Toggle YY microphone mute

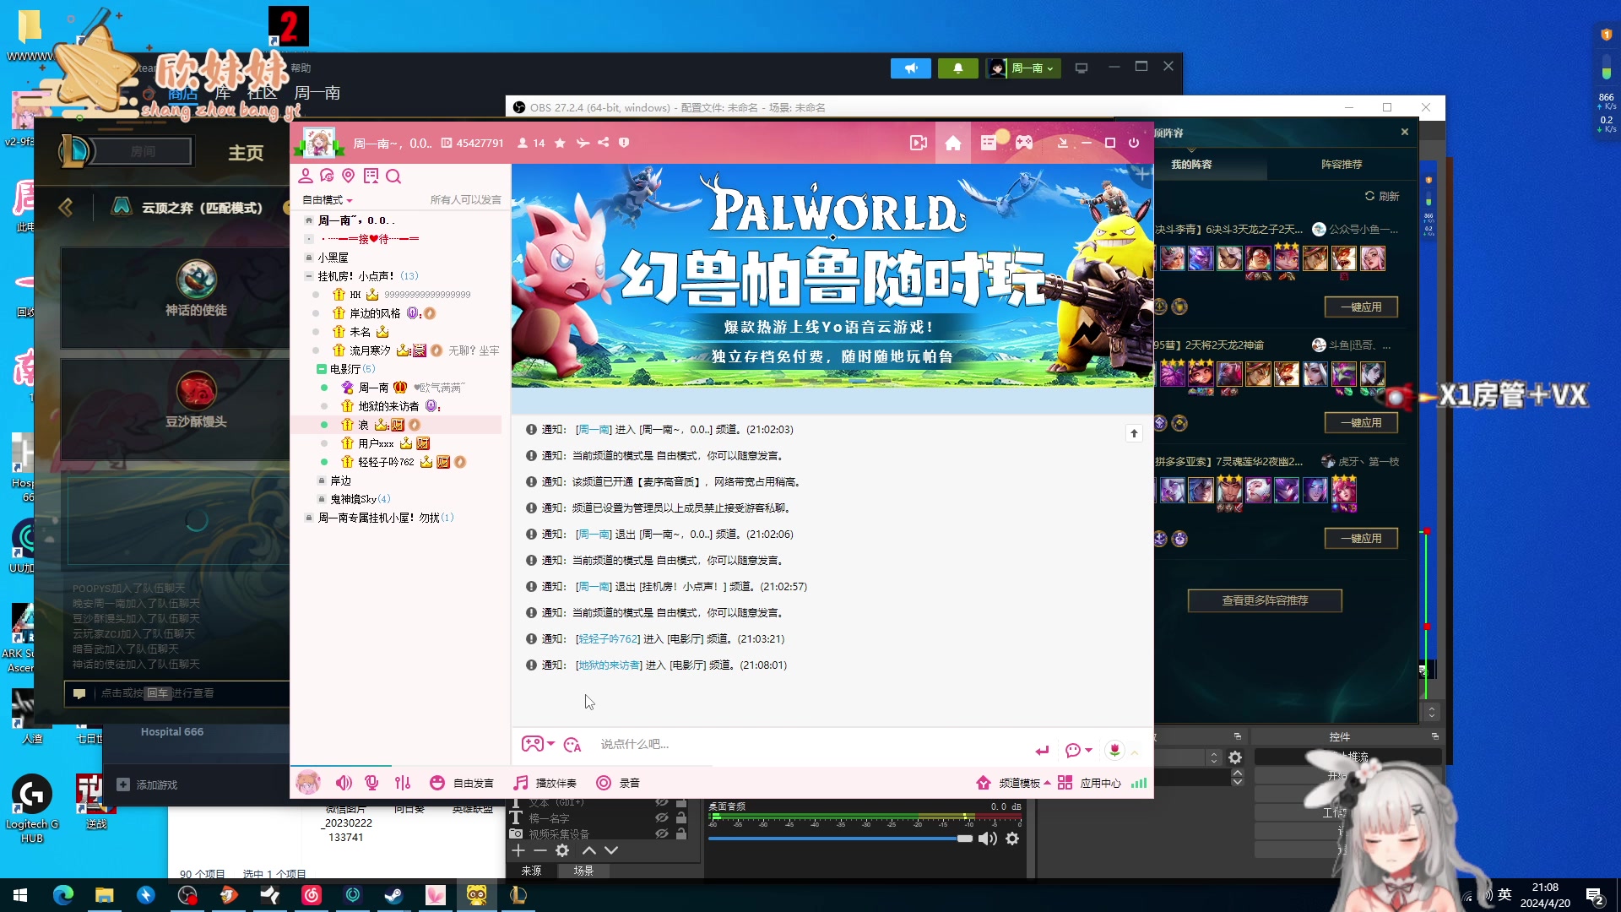[x=371, y=783]
